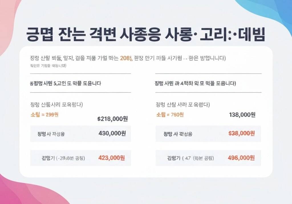Click the orange 760원 label in right column
This screenshot has width=292, height=204.
click(x=170, y=115)
